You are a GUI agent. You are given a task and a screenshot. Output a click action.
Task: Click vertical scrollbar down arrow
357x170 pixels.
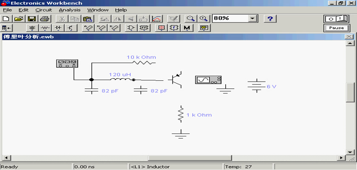click(x=350, y=152)
